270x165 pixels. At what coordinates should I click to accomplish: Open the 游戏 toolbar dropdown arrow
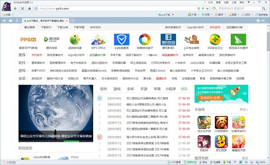click(252, 15)
